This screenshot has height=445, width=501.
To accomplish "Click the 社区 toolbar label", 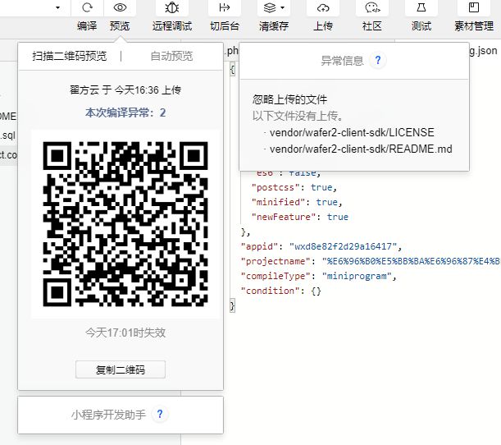I will 372,26.
